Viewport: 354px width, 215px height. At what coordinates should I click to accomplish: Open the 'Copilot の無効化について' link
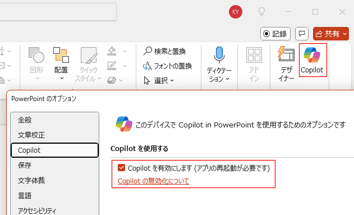click(x=153, y=181)
